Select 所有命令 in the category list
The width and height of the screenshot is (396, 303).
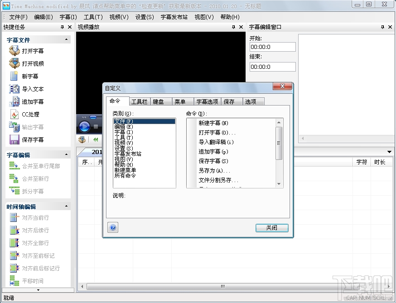(145, 175)
